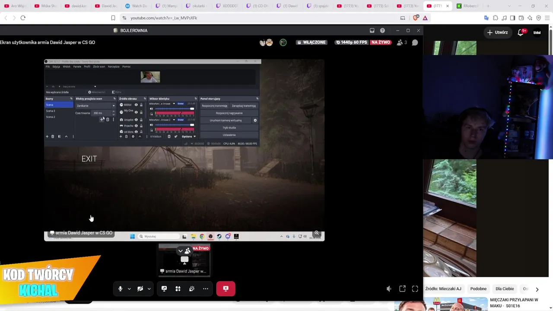Open the Leo AI sparkle icon
This screenshot has height=311, width=553.
pos(530,18)
